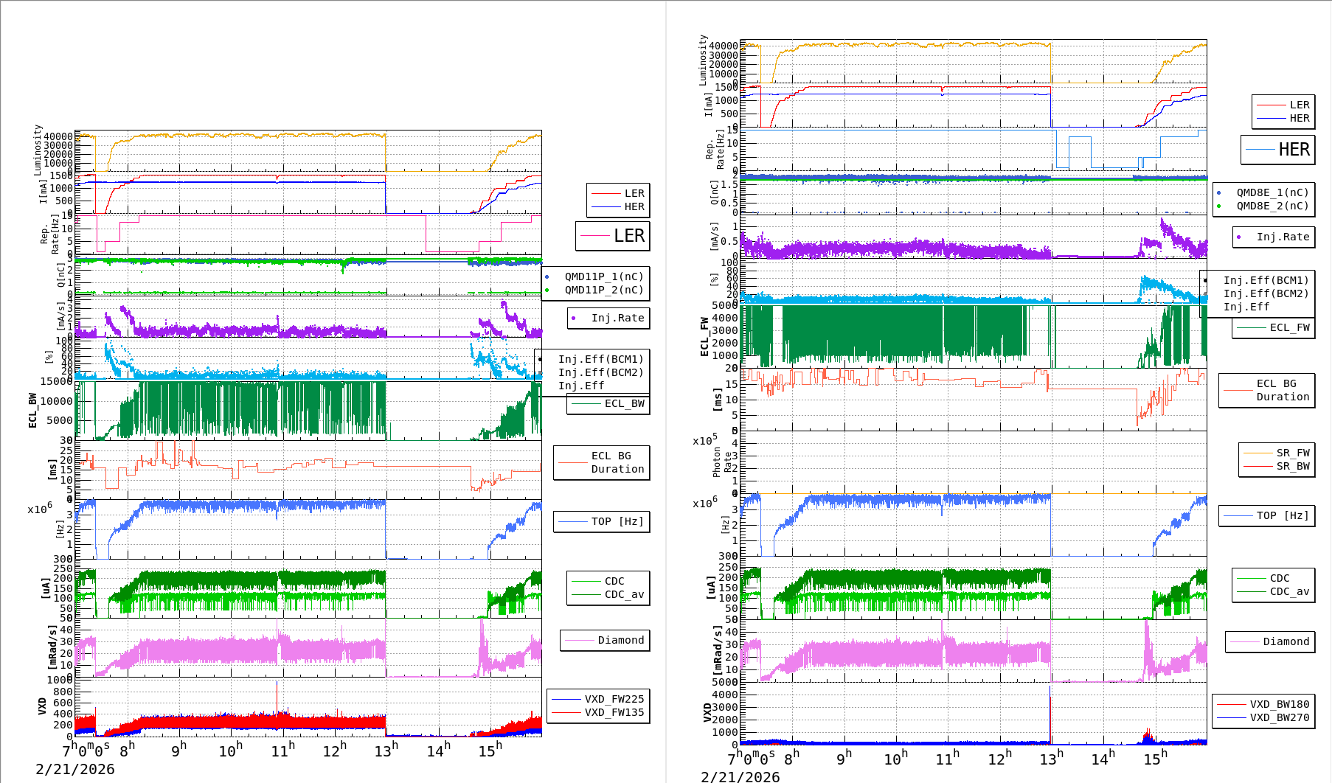Image resolution: width=1332 pixels, height=783 pixels.
Task: Click the SR_FW legend entry
Action: click(x=1292, y=453)
